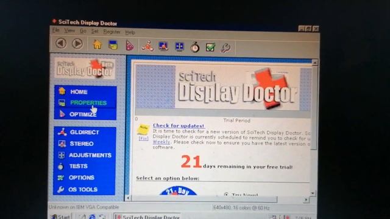Viewport: 390px width, 219px height.
Task: Open Options via toolbar checkmark icon
Action: click(x=210, y=47)
